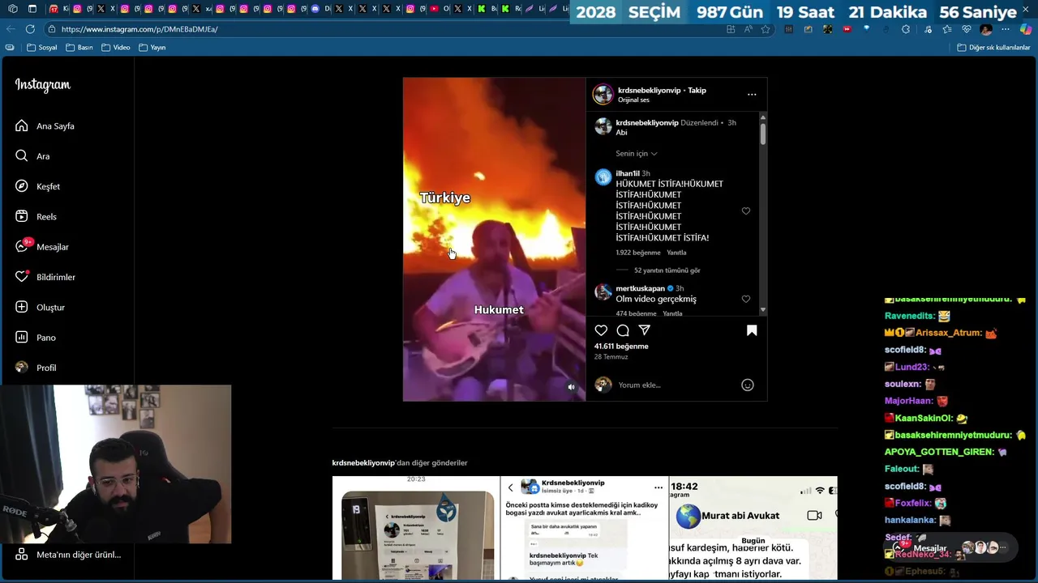Open Instagram Ana Sayfa home icon
This screenshot has height=583, width=1038.
click(x=22, y=126)
